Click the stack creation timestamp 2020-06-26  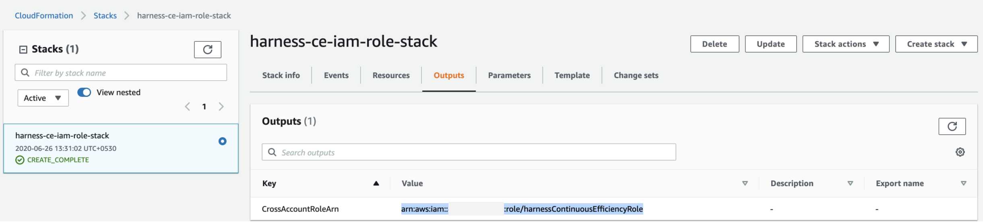pos(66,148)
